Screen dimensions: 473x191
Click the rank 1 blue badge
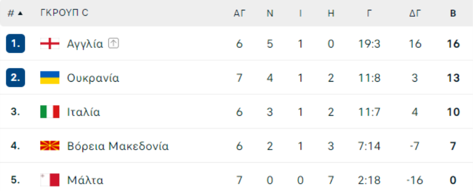pyautogui.click(x=15, y=43)
